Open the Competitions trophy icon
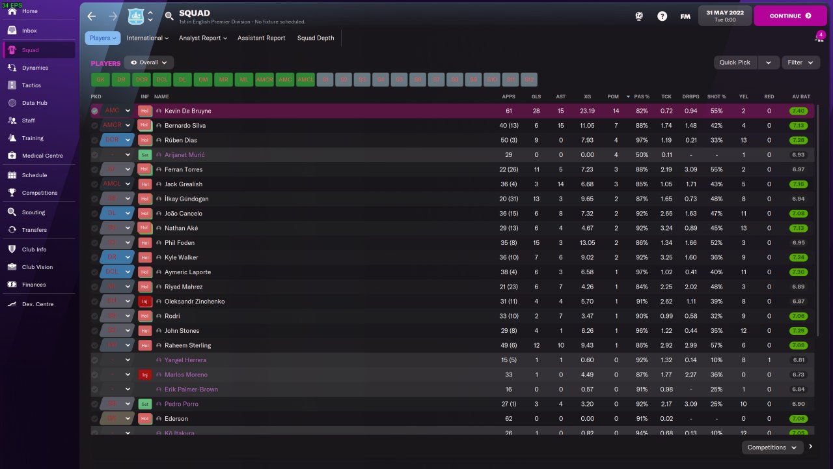 12,193
